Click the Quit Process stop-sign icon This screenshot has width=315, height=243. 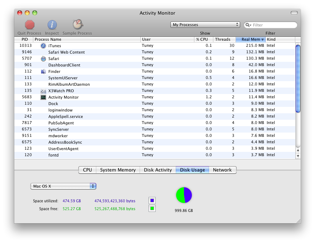pyautogui.click(x=29, y=25)
